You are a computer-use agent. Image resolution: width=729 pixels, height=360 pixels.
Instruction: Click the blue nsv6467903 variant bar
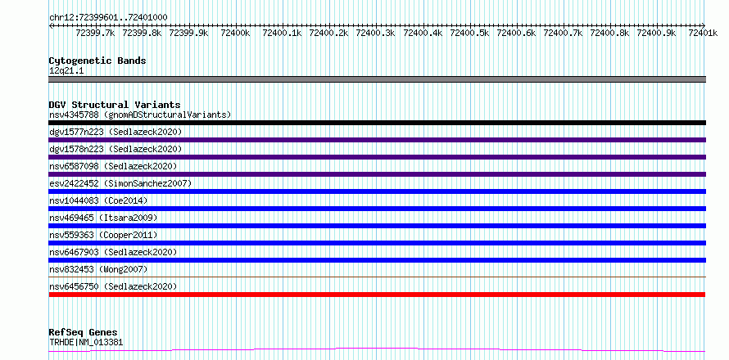click(377, 260)
